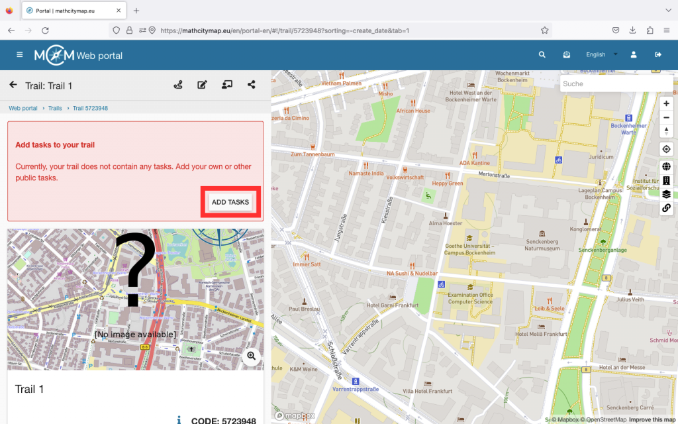Open the hamburger navigation menu
Screen dimensions: 678x424
pos(20,55)
